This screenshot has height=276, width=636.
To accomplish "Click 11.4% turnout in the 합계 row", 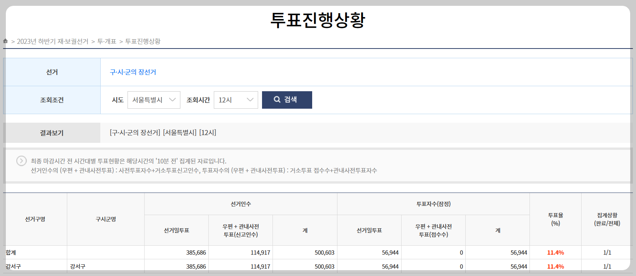I will coord(556,253).
